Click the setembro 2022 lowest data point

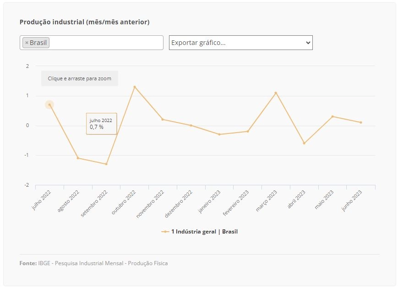tap(106, 164)
